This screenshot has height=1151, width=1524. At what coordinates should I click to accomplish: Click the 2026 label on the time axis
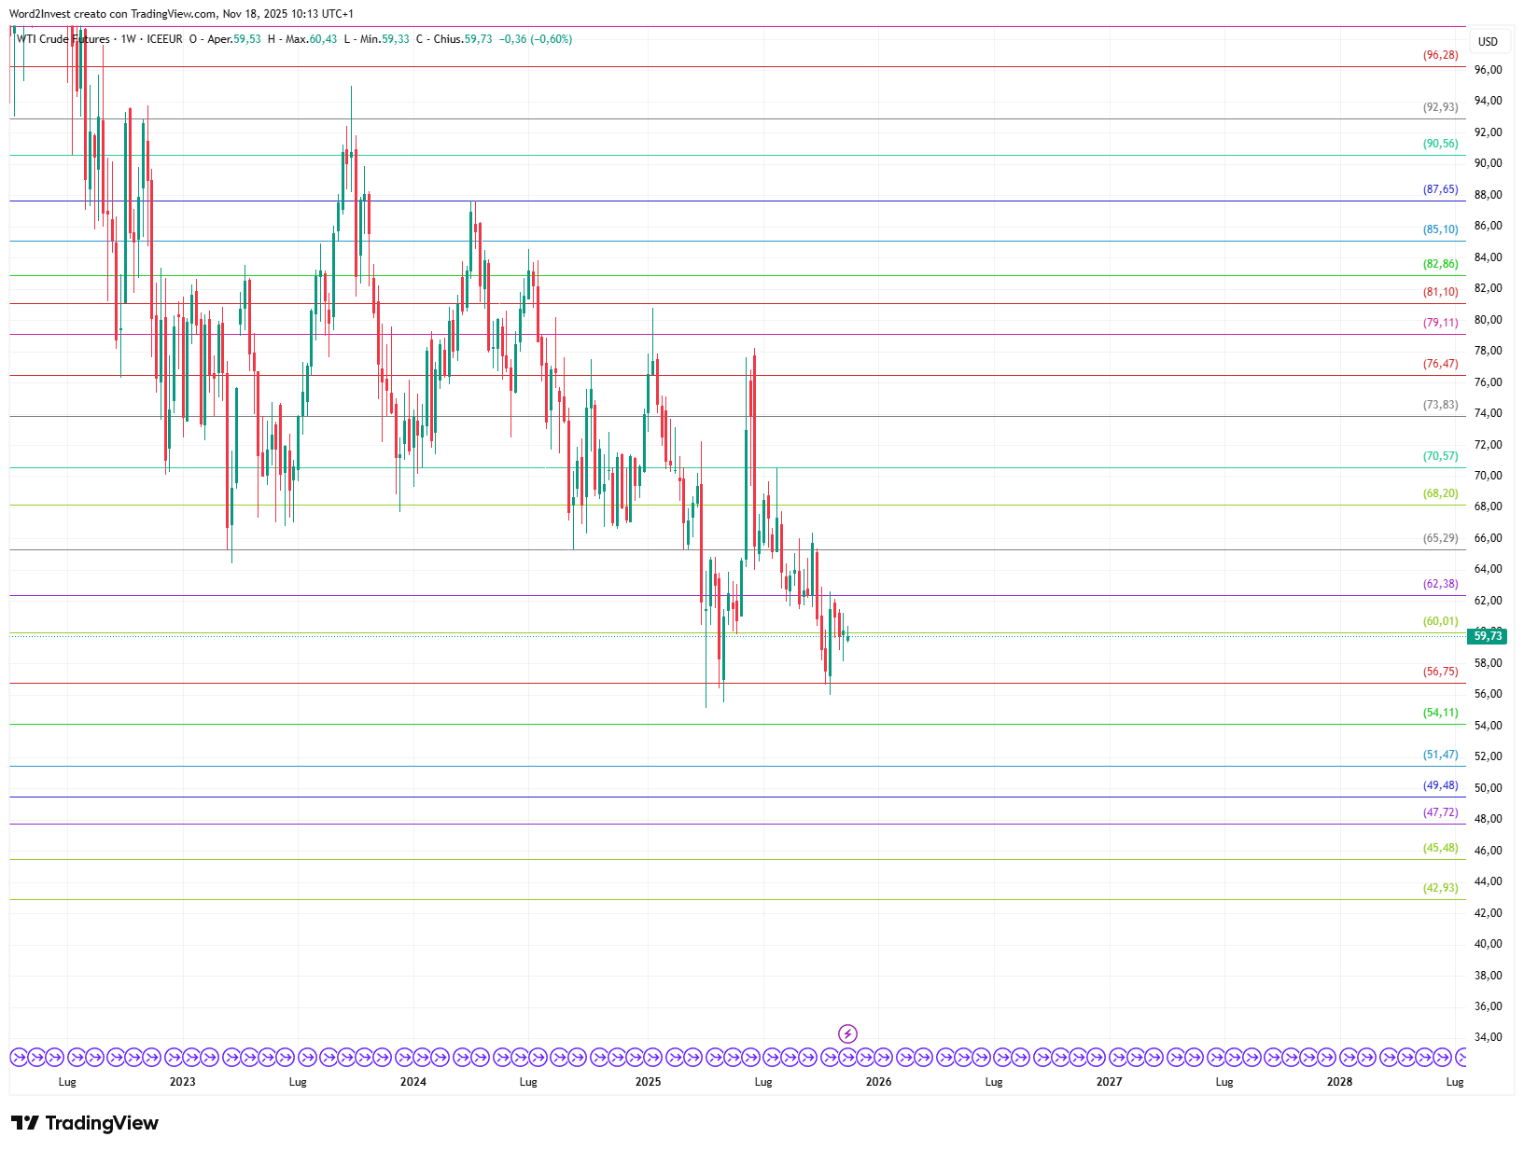[878, 1082]
